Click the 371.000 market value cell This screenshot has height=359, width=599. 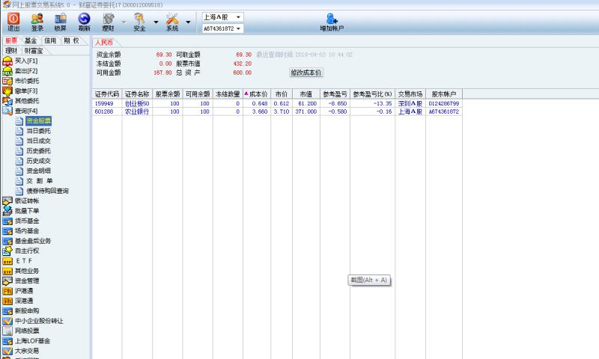pyautogui.click(x=306, y=111)
